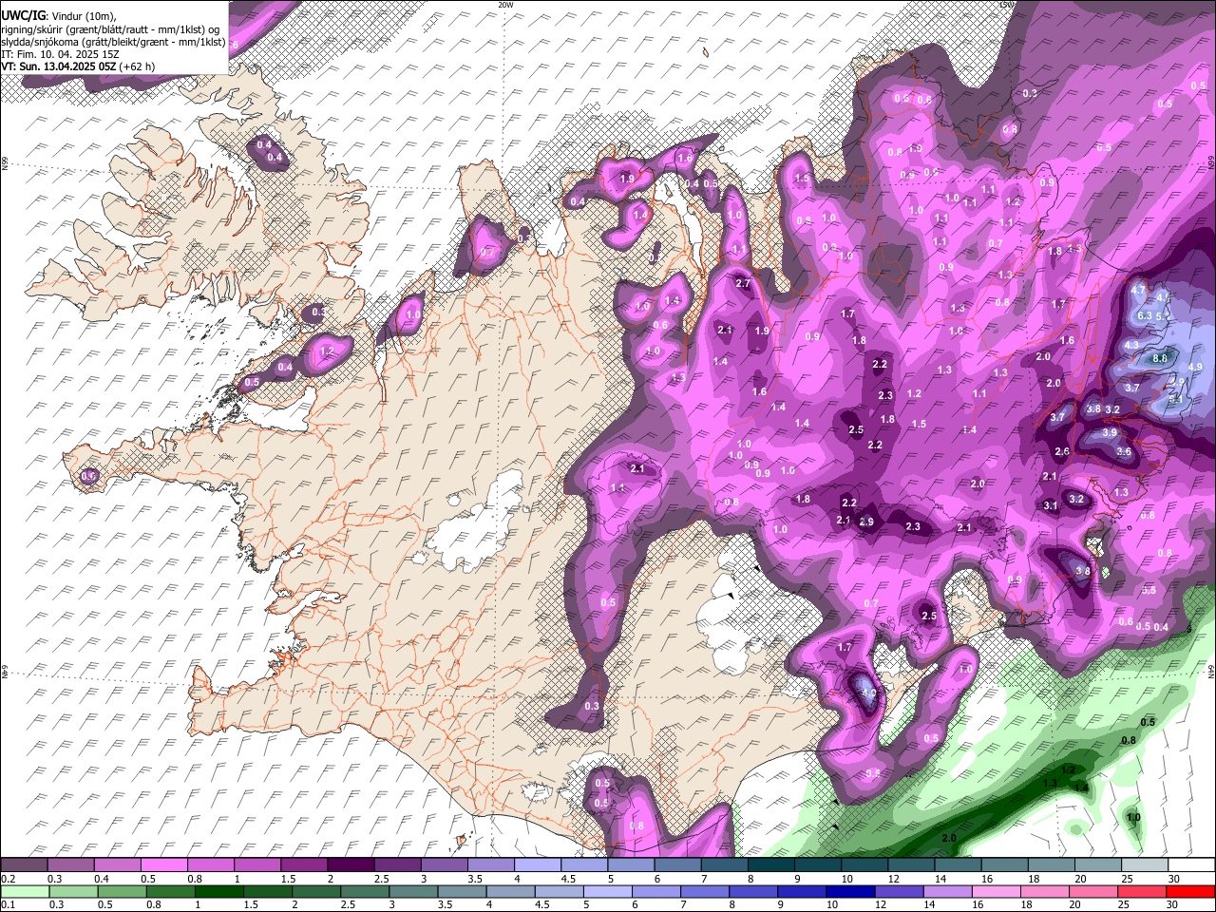This screenshot has height=912, width=1216.
Task: Click the 8.8 maximum snowfall value
Action: coord(1160,358)
